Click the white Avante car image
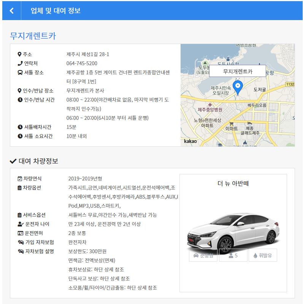This screenshot has width=303, height=304. click(233, 233)
